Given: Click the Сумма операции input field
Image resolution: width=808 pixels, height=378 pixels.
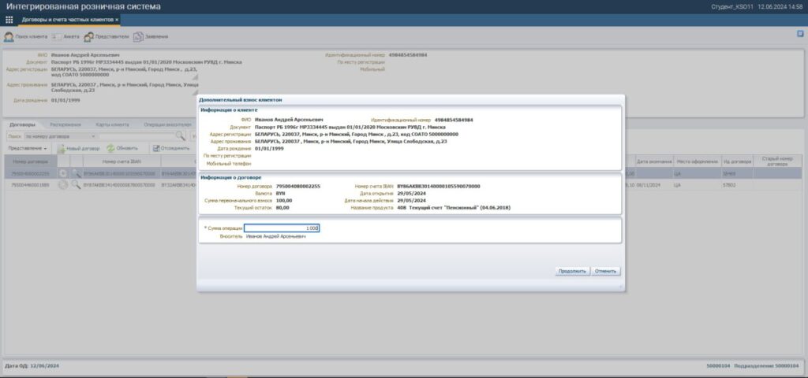Looking at the screenshot, I should pos(287,228).
